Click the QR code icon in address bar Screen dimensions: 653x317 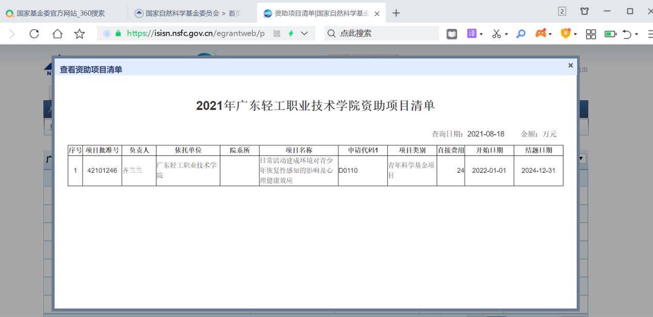(276, 34)
